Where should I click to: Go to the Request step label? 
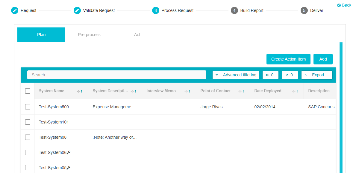(28, 10)
